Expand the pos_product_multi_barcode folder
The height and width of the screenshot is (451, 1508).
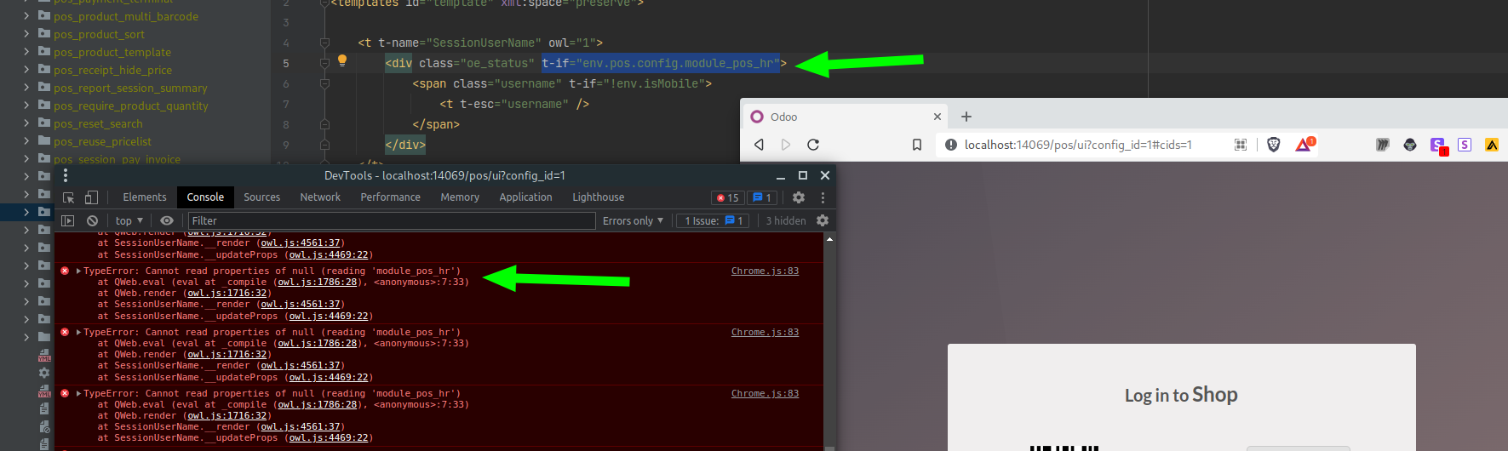(26, 16)
